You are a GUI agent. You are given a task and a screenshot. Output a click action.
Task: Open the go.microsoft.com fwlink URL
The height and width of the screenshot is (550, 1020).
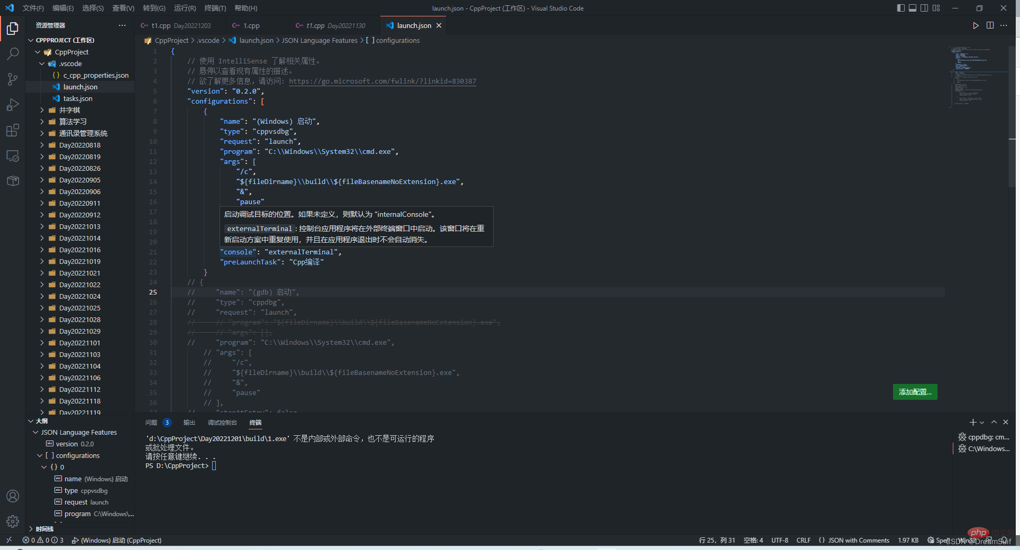coord(382,81)
